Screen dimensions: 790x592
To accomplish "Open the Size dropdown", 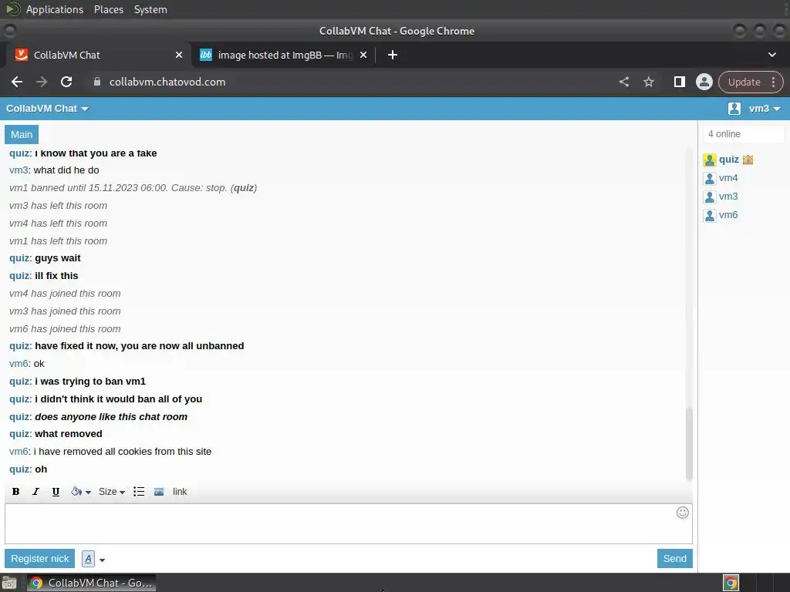I will (x=111, y=492).
